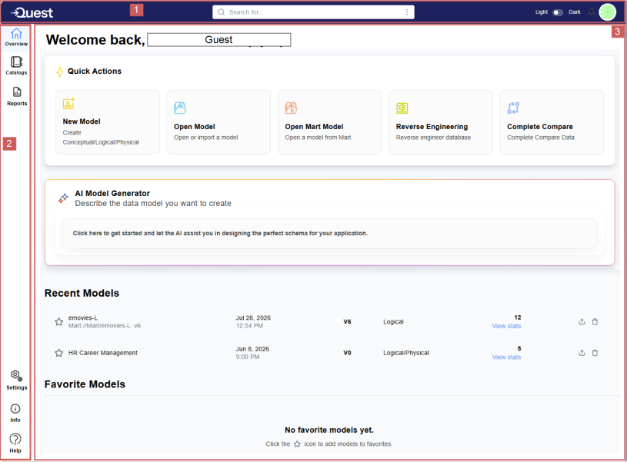Click the Favorite Models heading
Viewport: 627px width, 462px height.
point(85,384)
